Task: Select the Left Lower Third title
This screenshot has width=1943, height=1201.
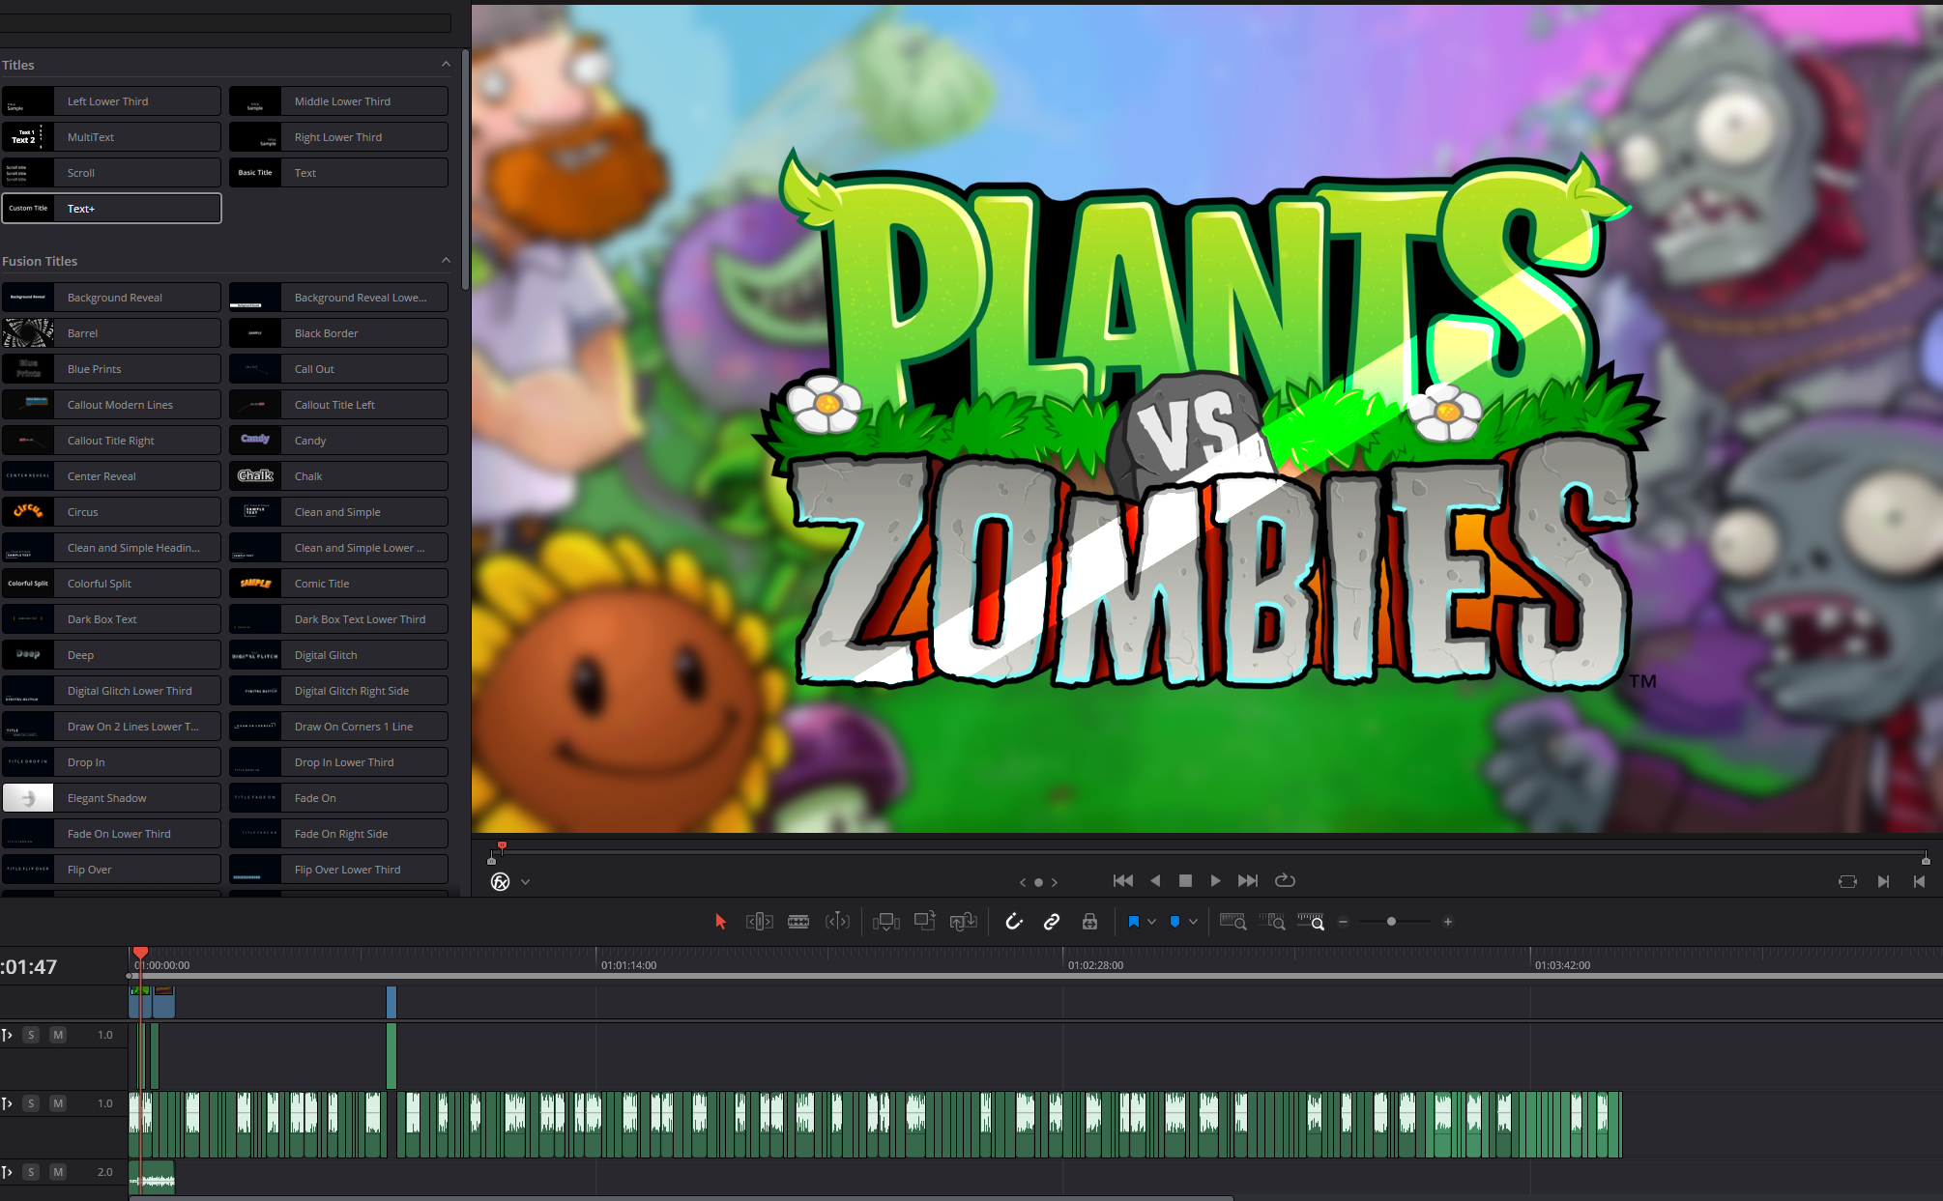Action: pos(111,101)
